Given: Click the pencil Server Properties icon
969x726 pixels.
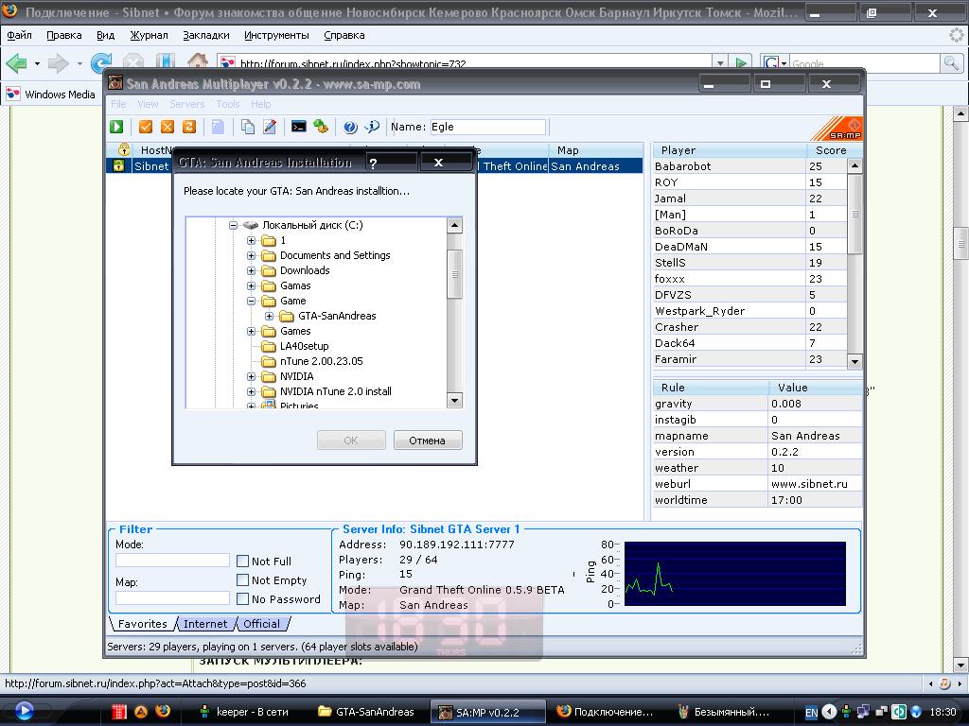Looking at the screenshot, I should point(270,127).
